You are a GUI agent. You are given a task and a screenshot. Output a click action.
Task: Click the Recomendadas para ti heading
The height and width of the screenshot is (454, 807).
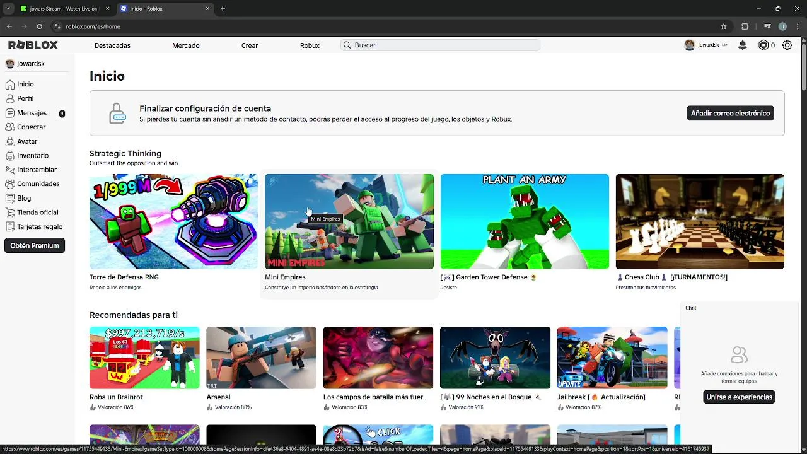coord(134,315)
